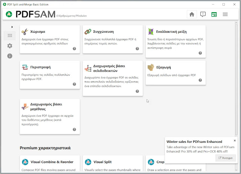The height and width of the screenshot is (174, 241).
Task: Open help for Διαχωρισμός βάσει σελιδοδεικτών
Action: (x=137, y=91)
